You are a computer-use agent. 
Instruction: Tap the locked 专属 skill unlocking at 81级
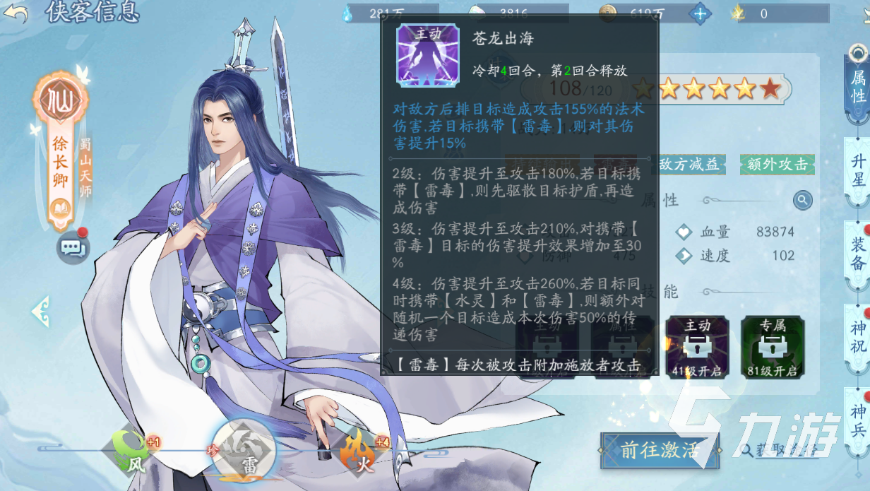click(773, 348)
